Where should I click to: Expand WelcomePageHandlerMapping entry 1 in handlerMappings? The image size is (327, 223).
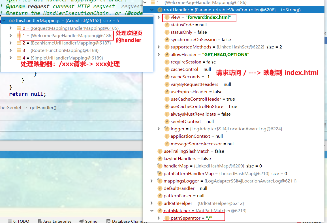[x=10, y=35]
